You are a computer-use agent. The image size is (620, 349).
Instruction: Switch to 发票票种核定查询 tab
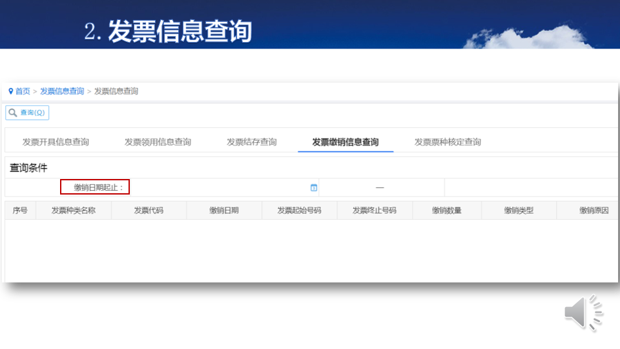[448, 142]
